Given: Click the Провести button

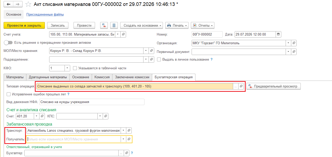Looking at the screenshot, I should 84,26.
